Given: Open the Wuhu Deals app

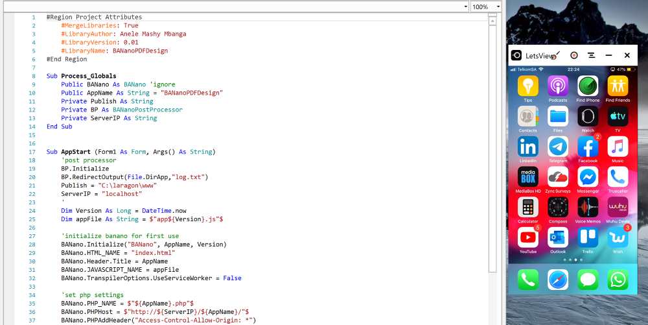Looking at the screenshot, I should [618, 207].
